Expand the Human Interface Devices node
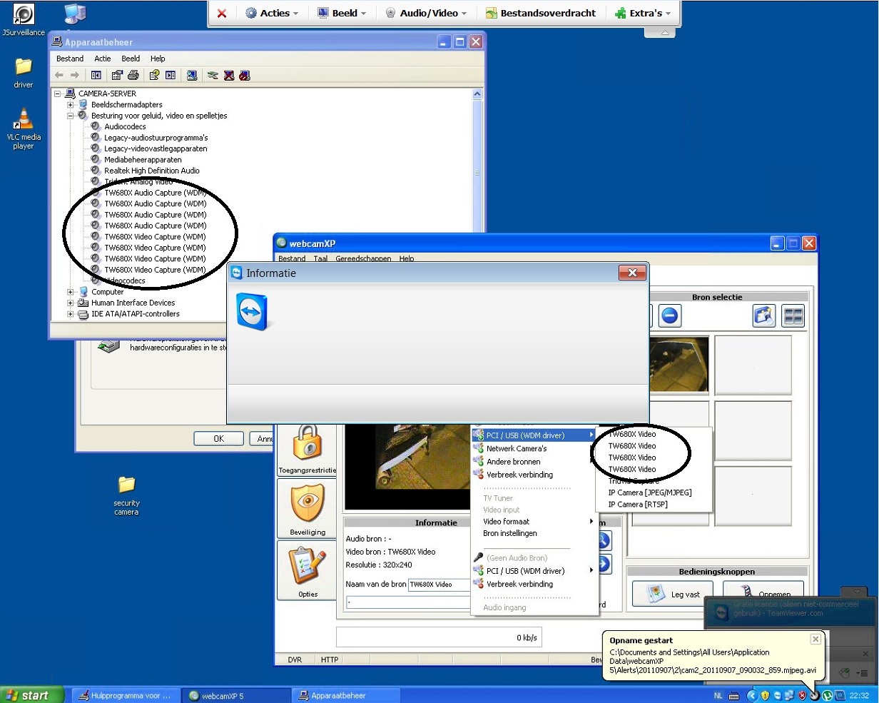Image resolution: width=879 pixels, height=703 pixels. tap(71, 303)
